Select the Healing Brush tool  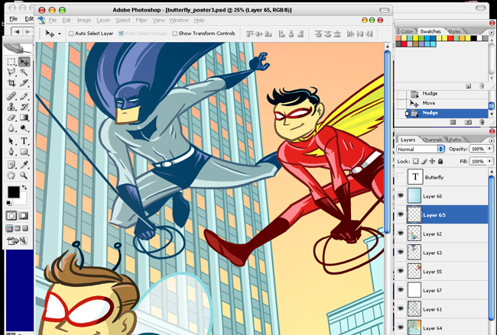tap(11, 96)
